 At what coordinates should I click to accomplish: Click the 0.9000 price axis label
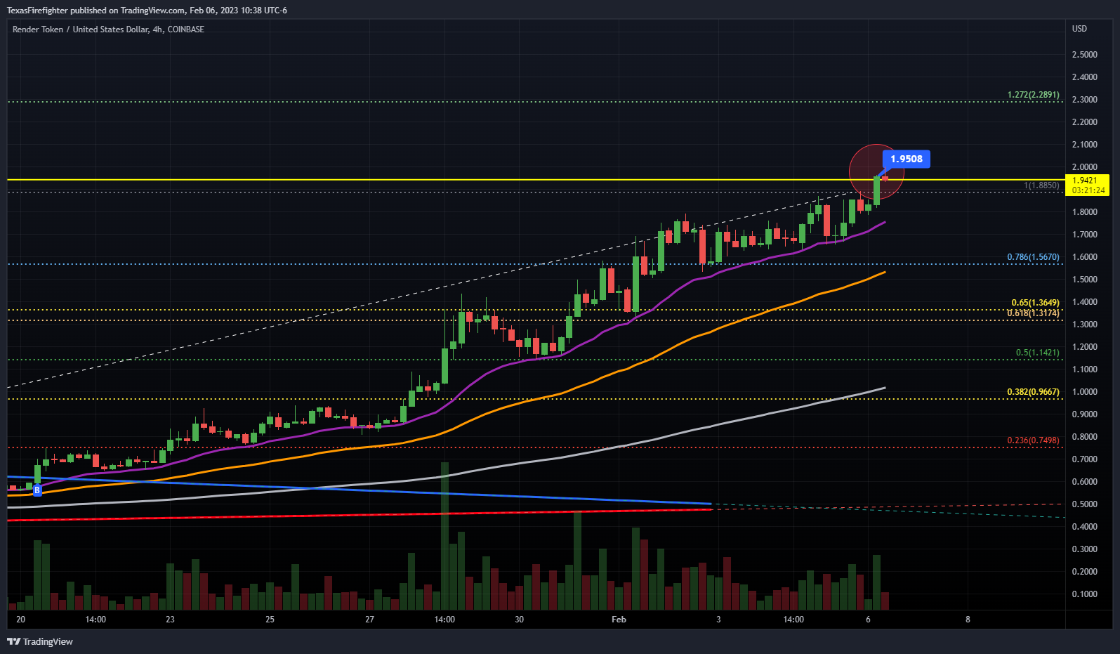(1085, 414)
